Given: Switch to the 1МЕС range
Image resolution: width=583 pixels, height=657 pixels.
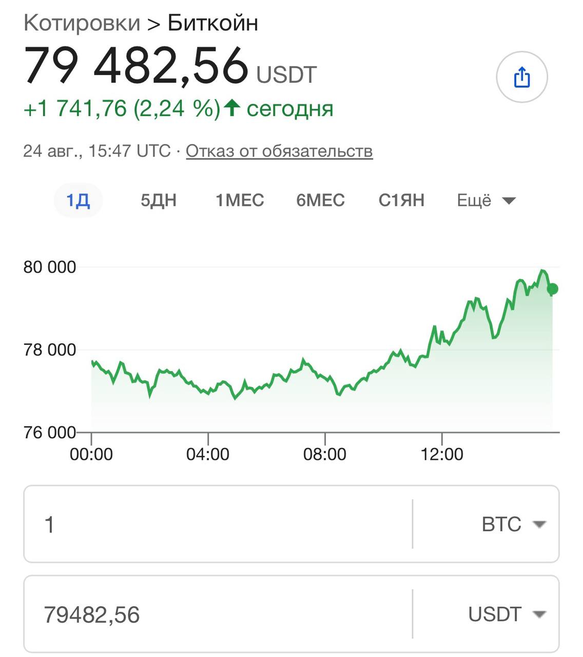Looking at the screenshot, I should click(x=240, y=200).
